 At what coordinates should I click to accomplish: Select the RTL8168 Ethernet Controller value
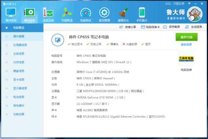pyautogui.click(x=121, y=117)
